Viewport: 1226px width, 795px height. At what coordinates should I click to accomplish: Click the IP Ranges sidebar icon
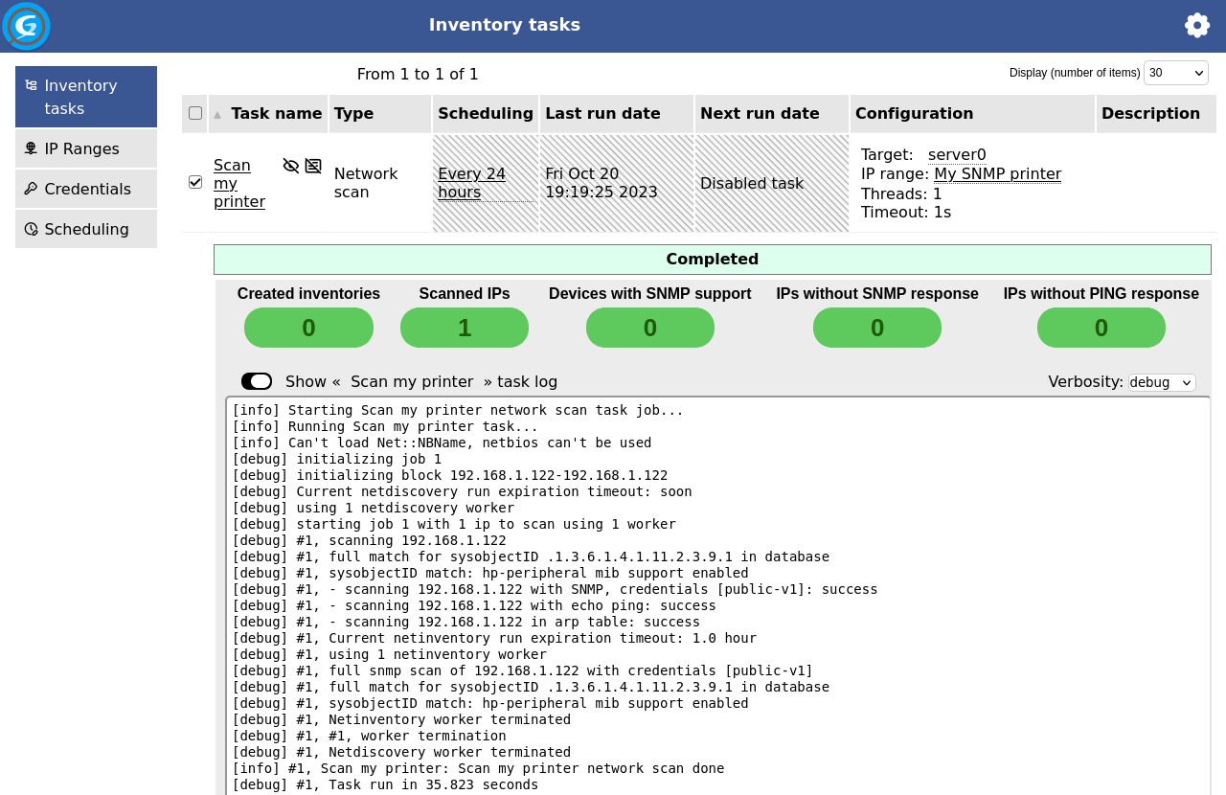click(31, 148)
